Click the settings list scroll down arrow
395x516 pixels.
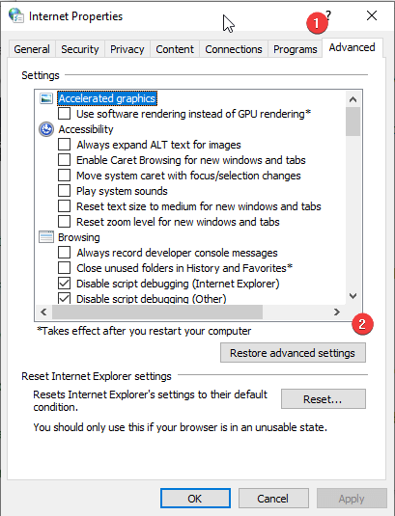coord(353,296)
